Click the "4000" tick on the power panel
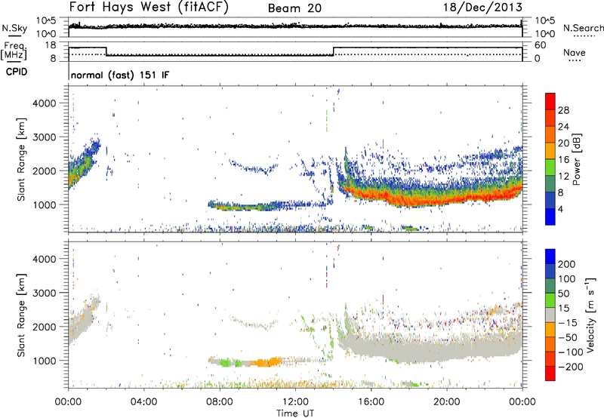 tap(45, 103)
